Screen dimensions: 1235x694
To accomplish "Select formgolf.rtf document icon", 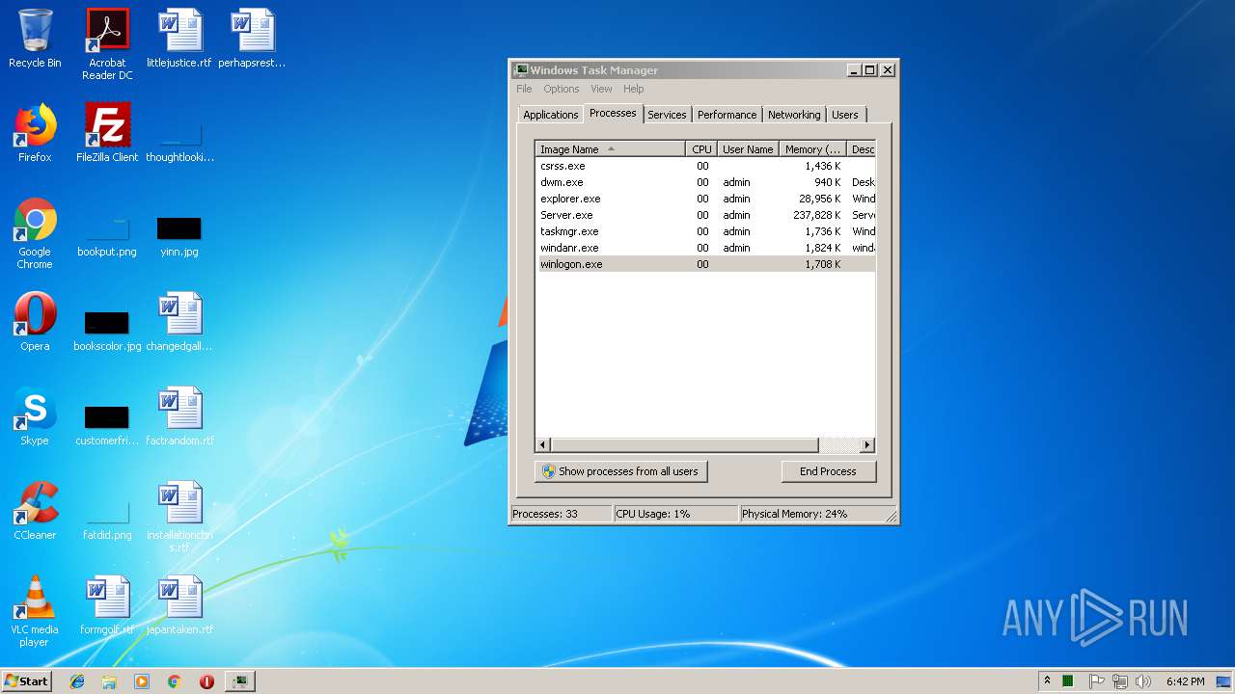I will tap(107, 605).
